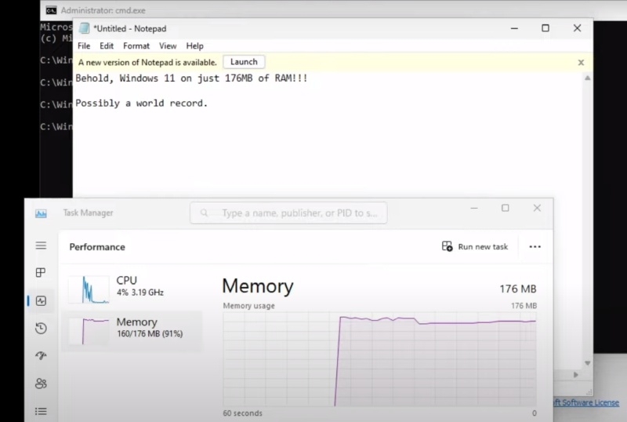Open the Users page sidebar icon
The width and height of the screenshot is (627, 422).
pyautogui.click(x=41, y=384)
